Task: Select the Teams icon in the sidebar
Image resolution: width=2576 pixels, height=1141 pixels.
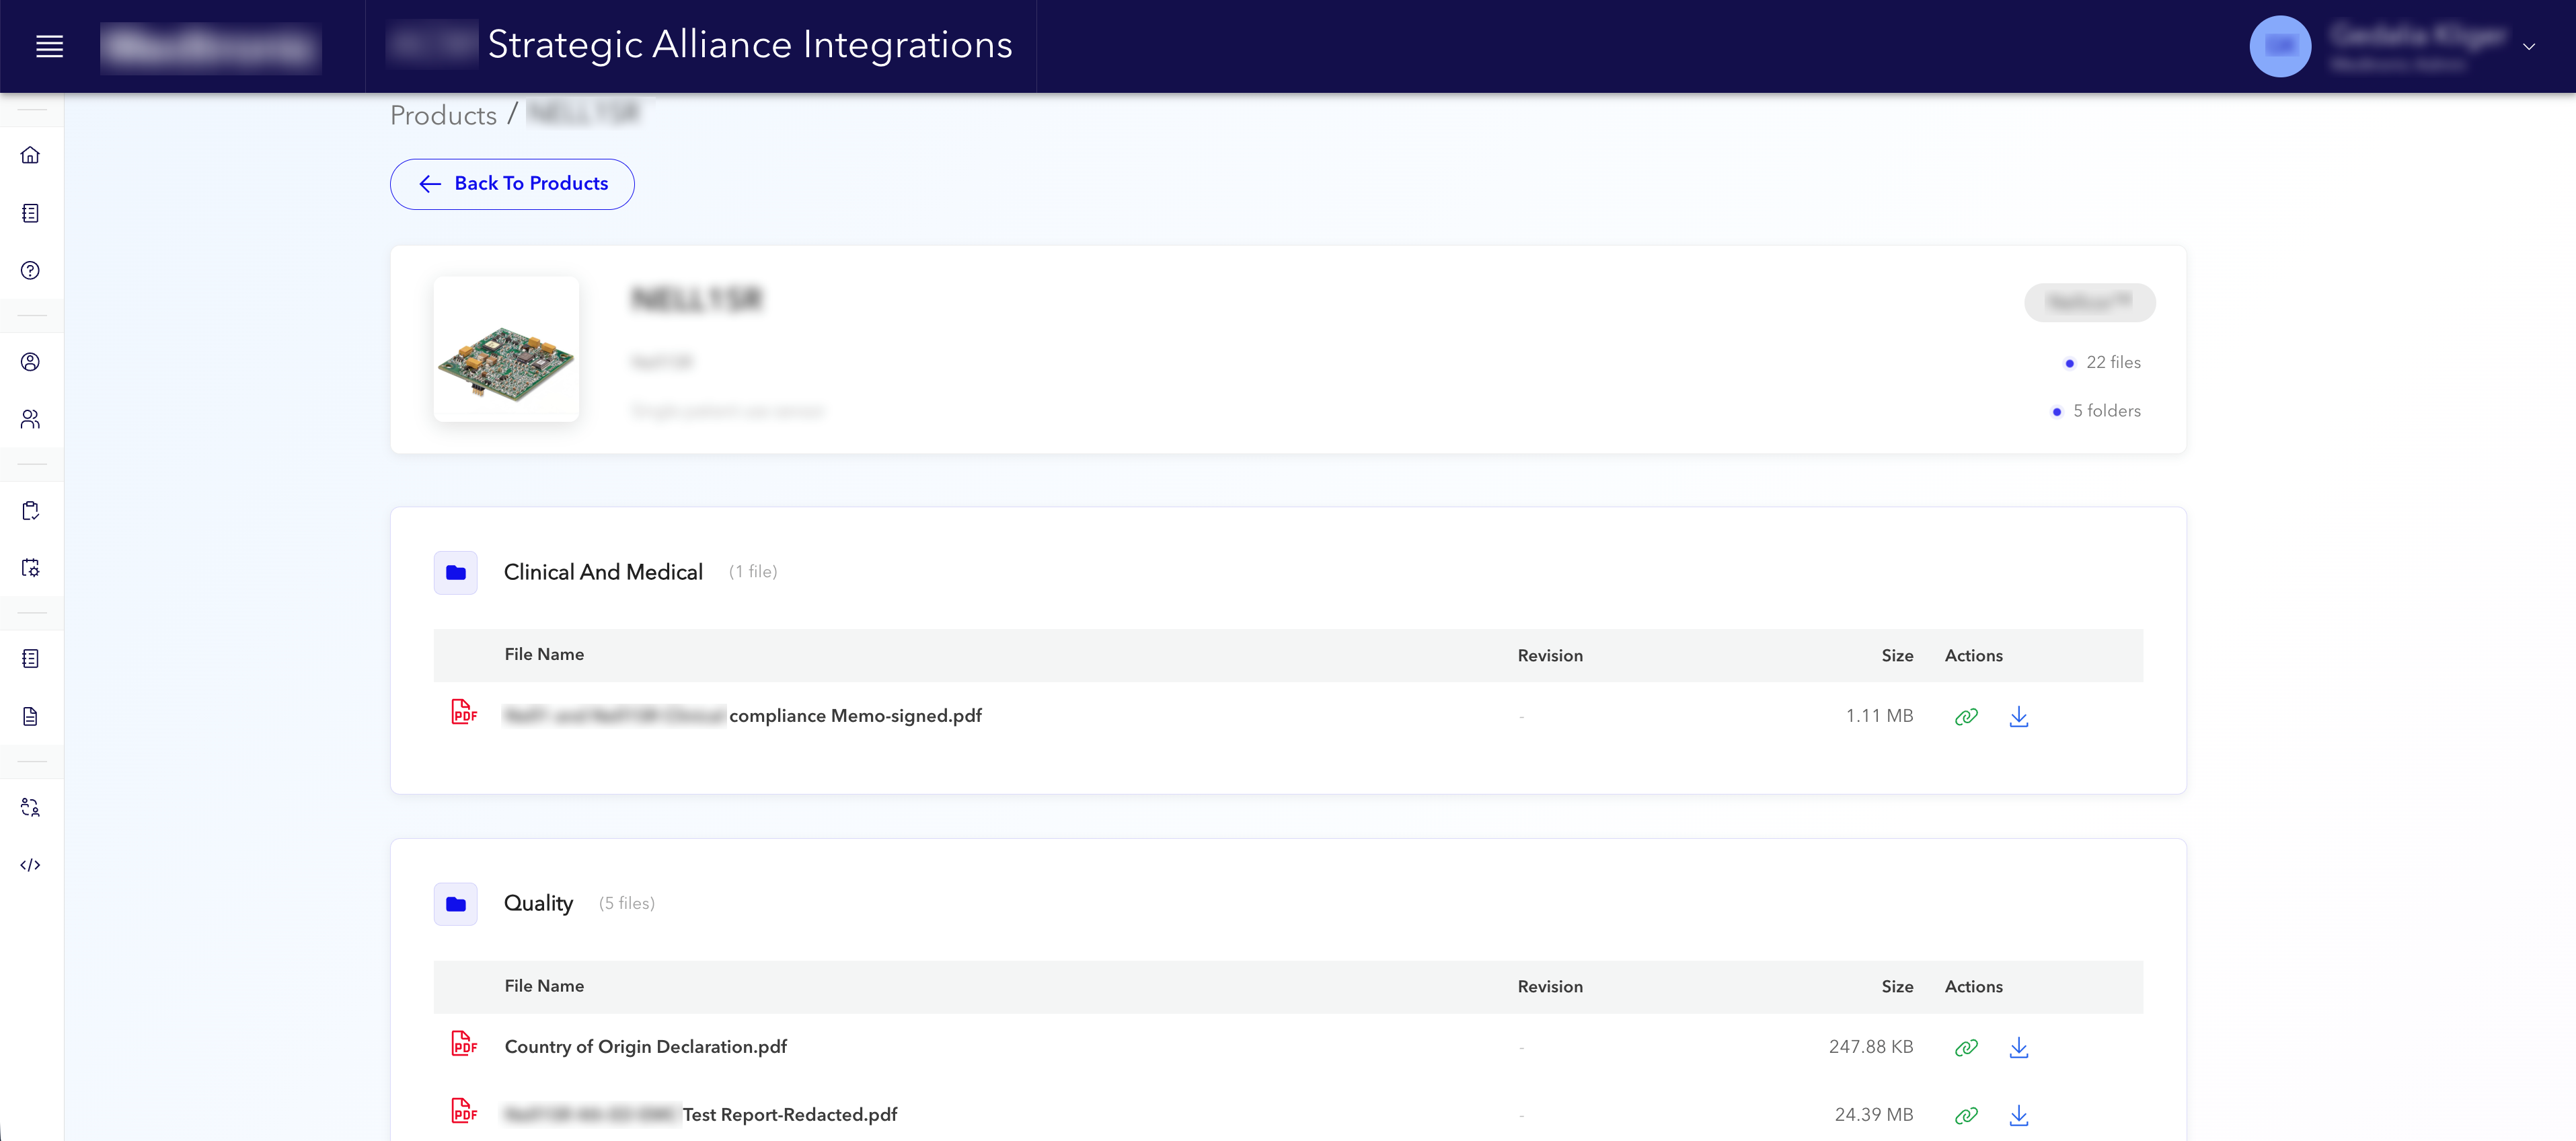Action: click(x=31, y=419)
